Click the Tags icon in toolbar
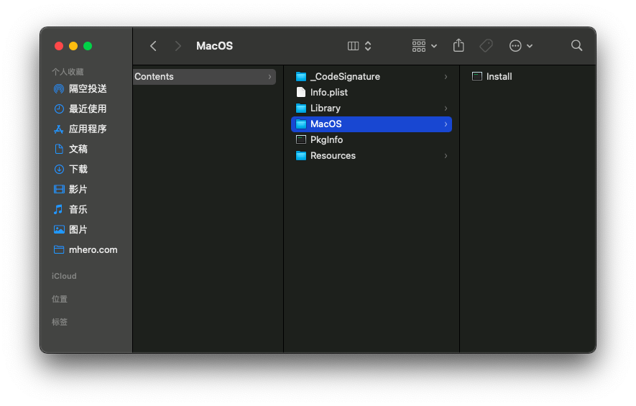Viewport: 636px width, 406px height. [x=486, y=45]
